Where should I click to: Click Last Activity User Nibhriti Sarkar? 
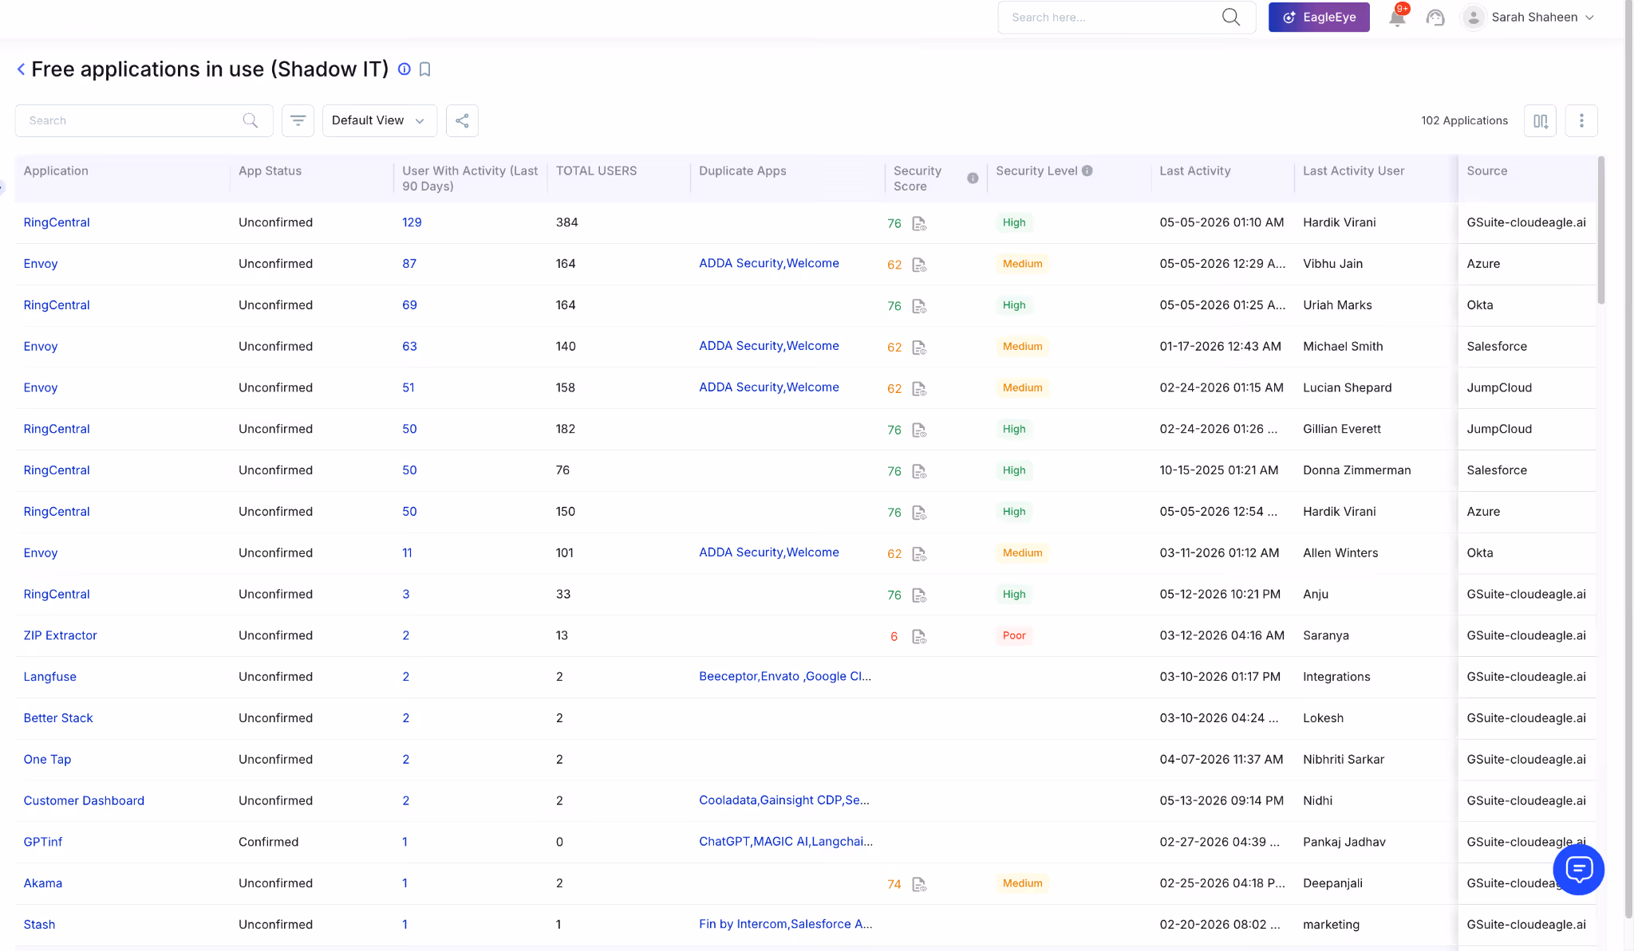1344,759
